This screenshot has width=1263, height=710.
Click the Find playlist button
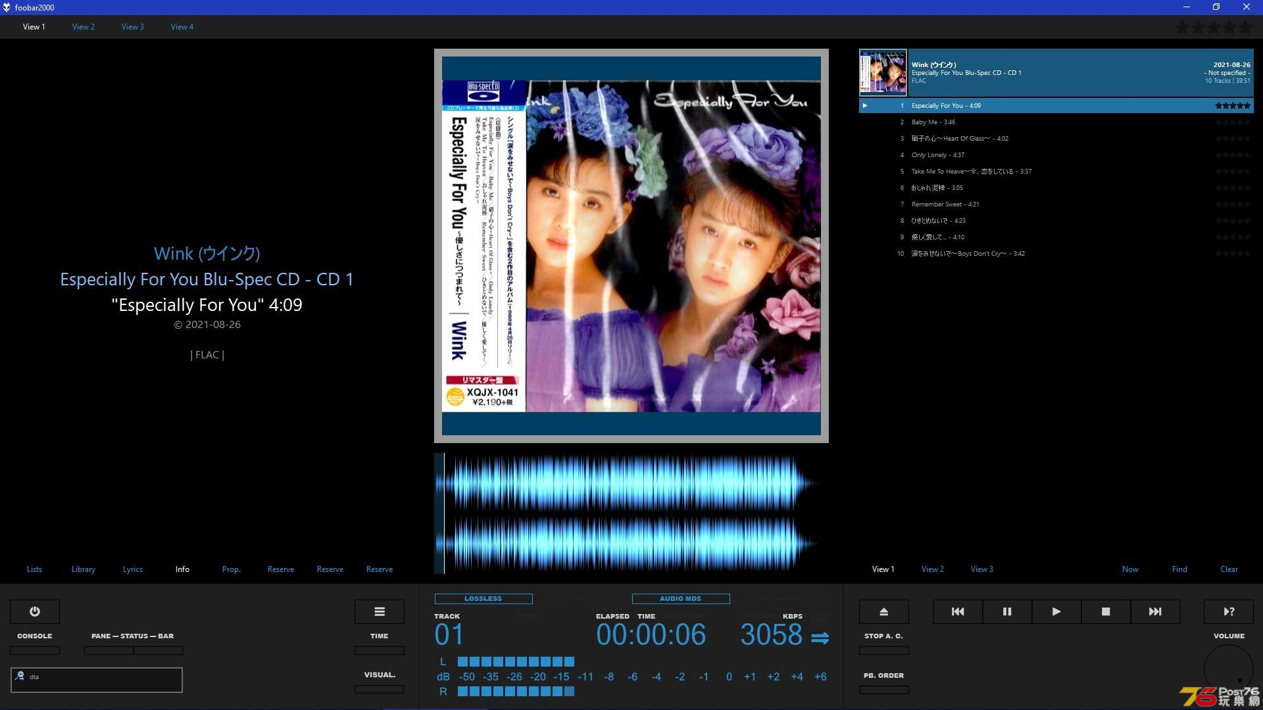pos(1179,569)
